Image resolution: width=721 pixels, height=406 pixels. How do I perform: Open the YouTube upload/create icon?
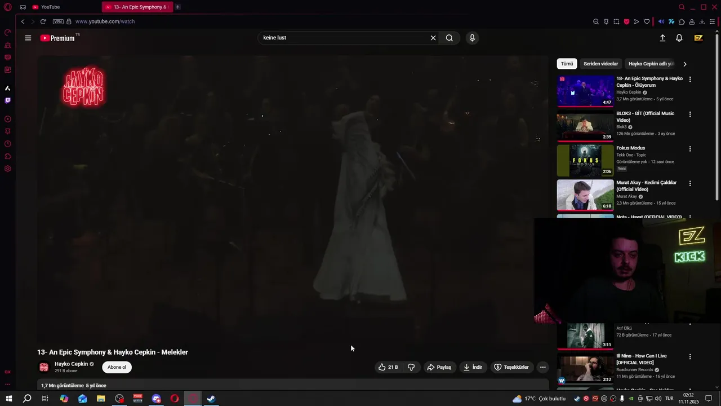662,38
